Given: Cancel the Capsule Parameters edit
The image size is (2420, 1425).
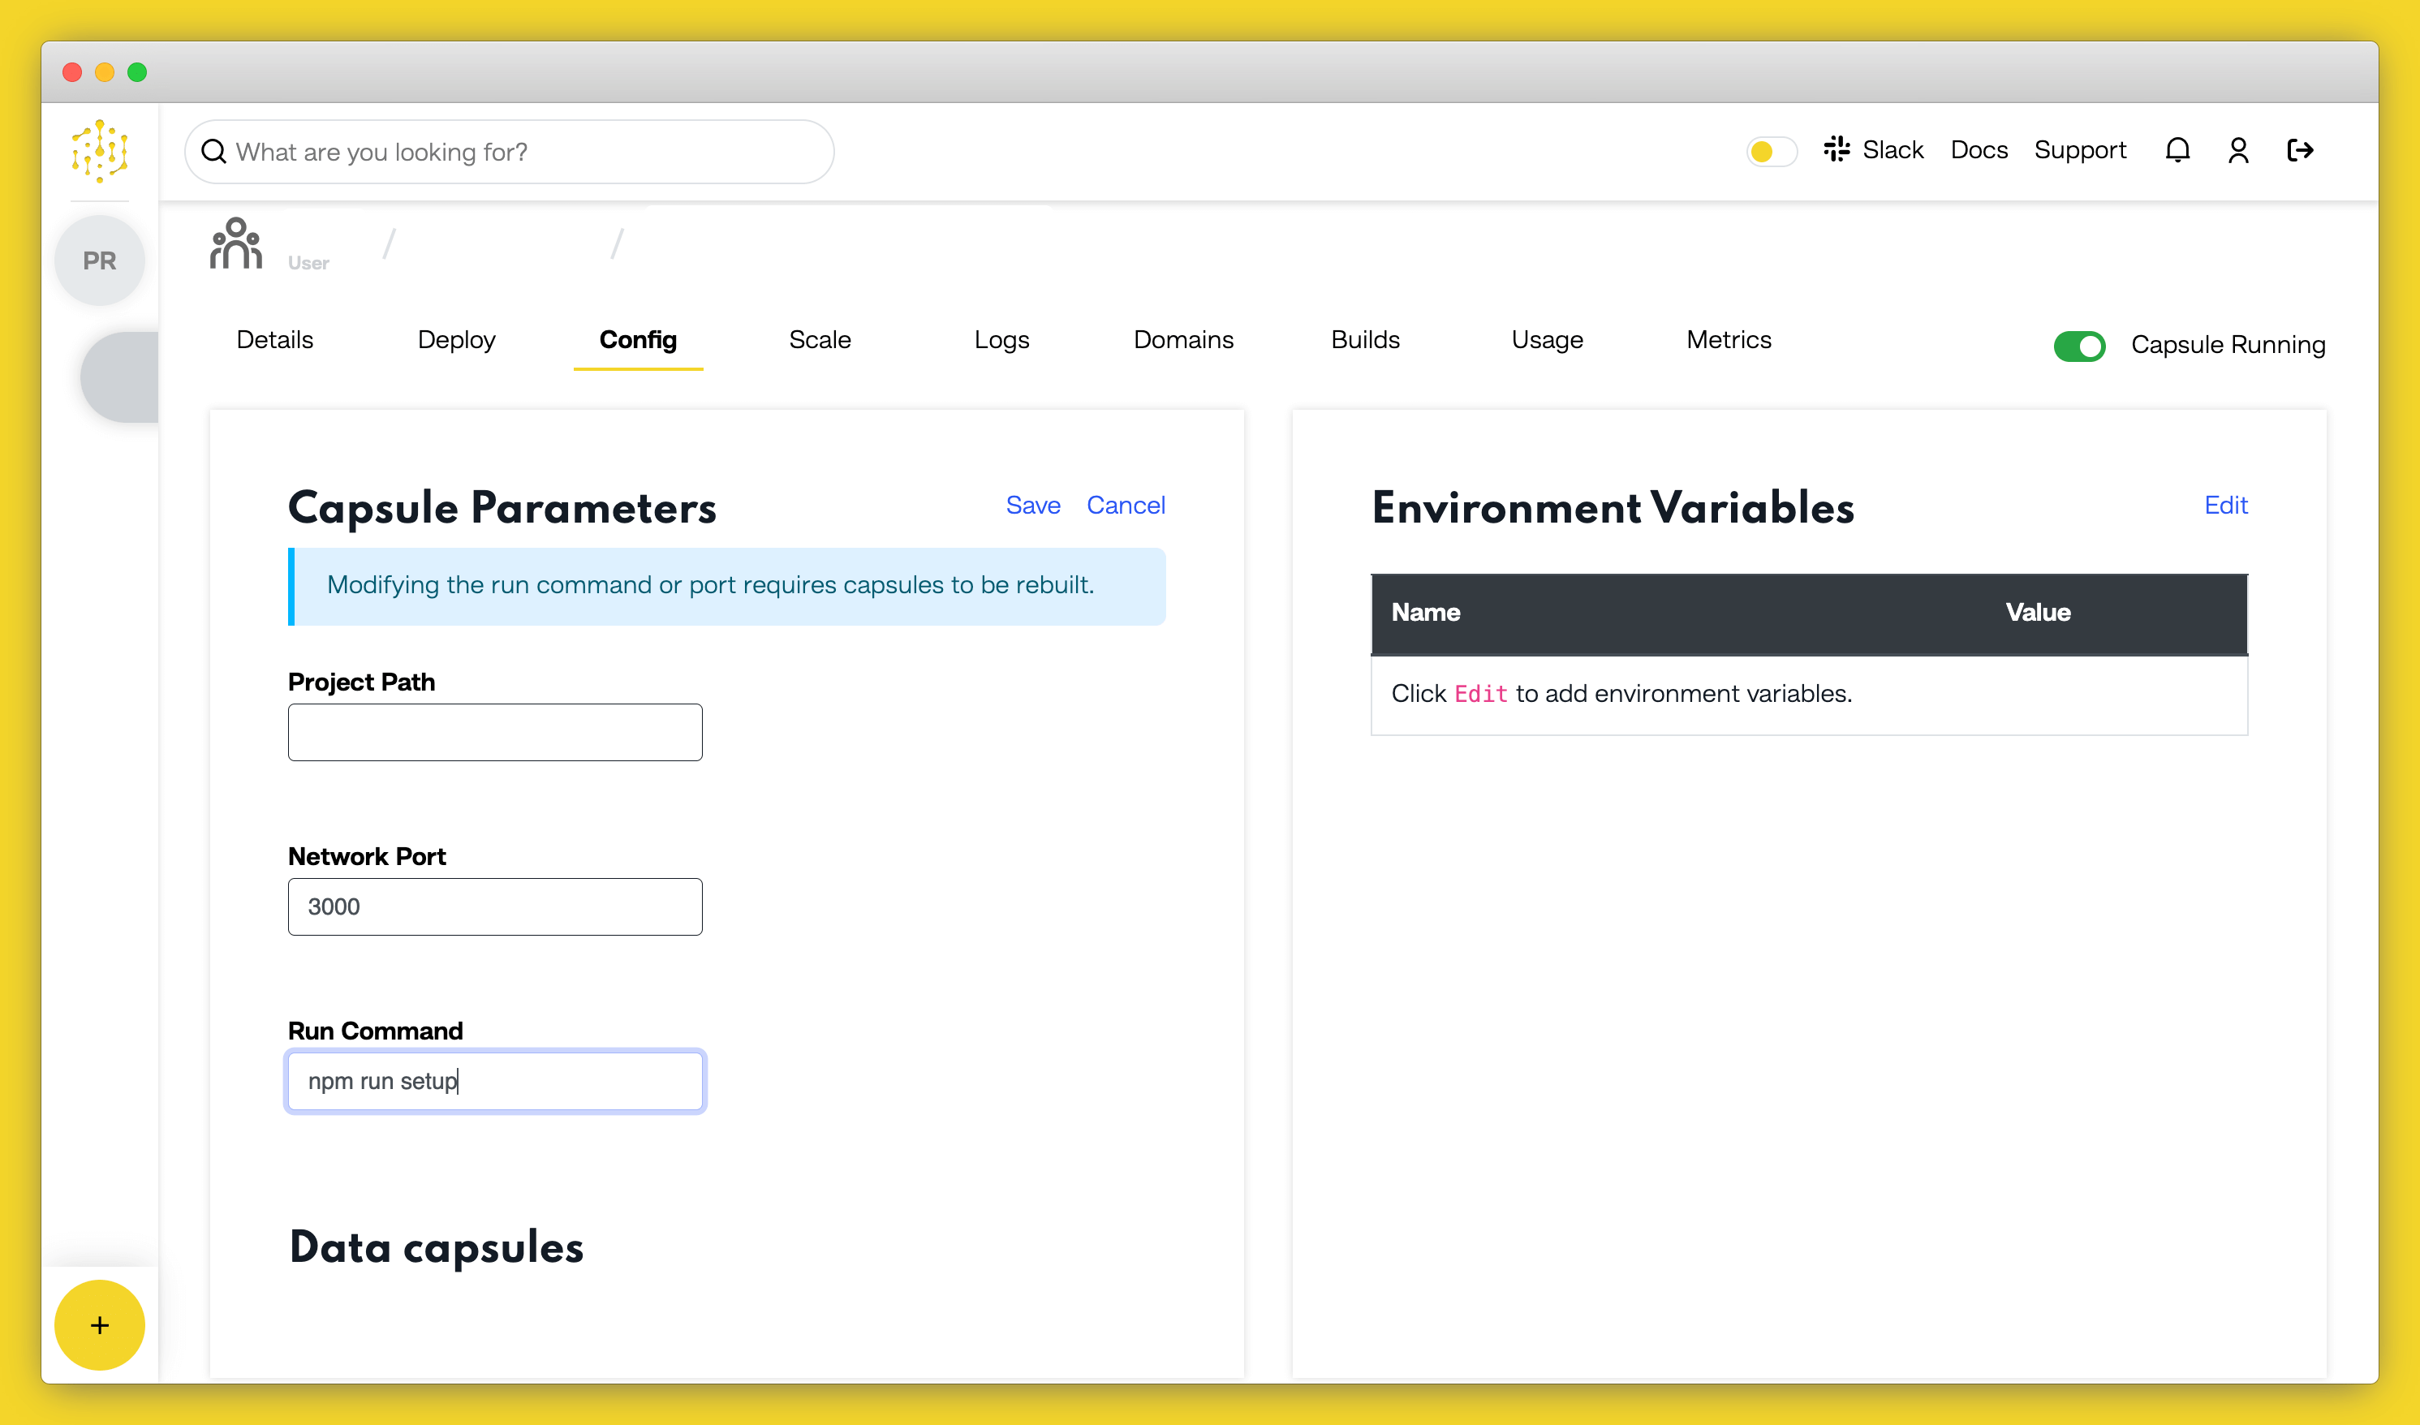Looking at the screenshot, I should [x=1126, y=505].
